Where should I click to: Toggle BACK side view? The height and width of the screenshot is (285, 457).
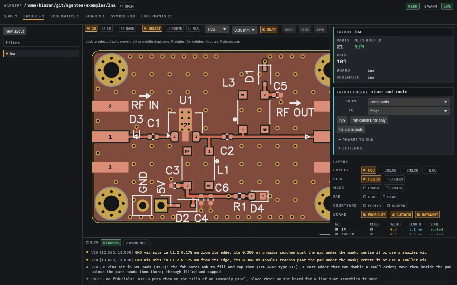tap(128, 28)
